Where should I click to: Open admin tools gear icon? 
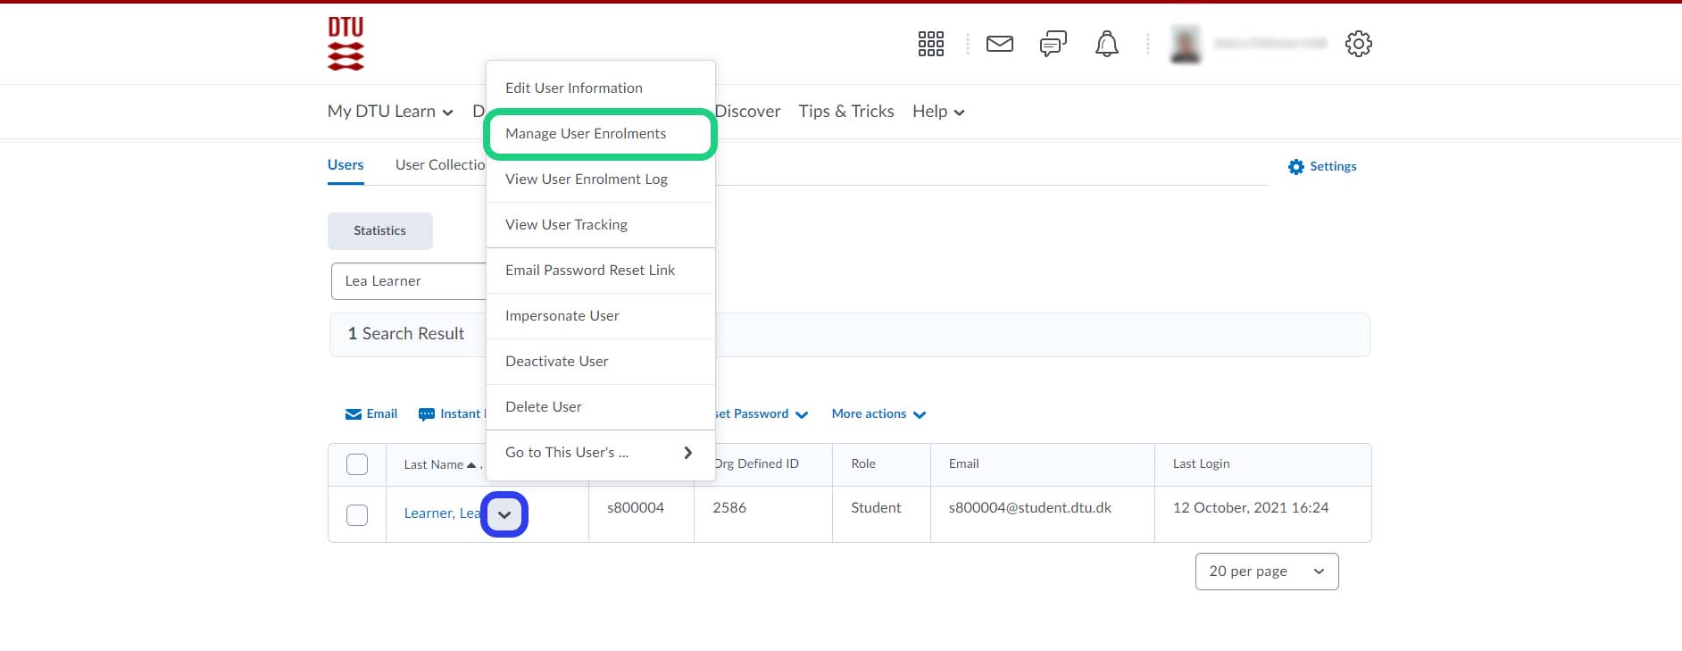(1358, 44)
